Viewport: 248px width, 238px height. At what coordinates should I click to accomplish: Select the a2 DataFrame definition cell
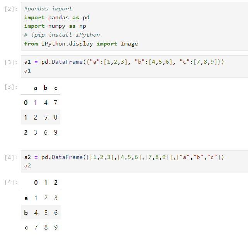[134, 161]
